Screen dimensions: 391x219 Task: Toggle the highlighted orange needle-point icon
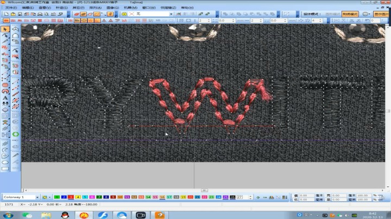point(110,14)
